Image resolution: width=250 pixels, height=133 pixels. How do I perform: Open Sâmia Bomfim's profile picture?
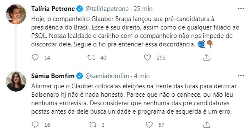tap(16, 81)
